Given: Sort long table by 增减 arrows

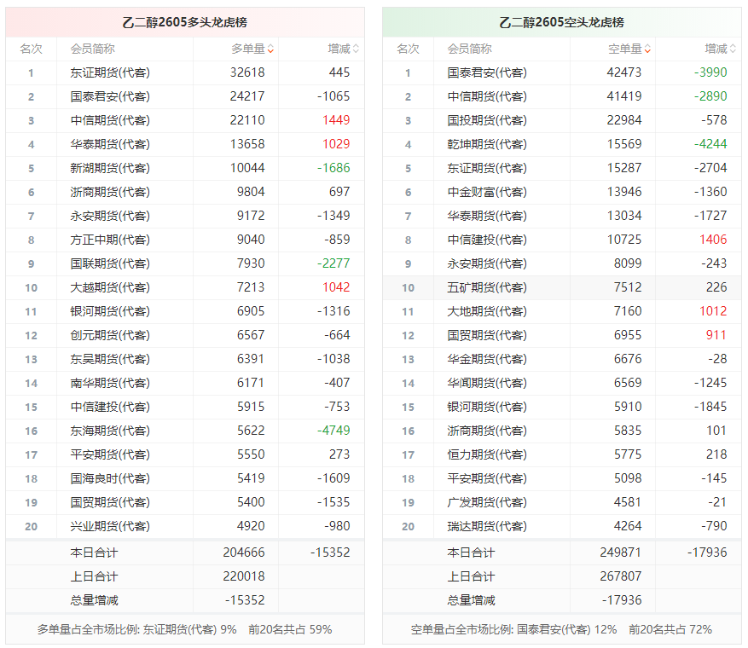Looking at the screenshot, I should (x=356, y=49).
